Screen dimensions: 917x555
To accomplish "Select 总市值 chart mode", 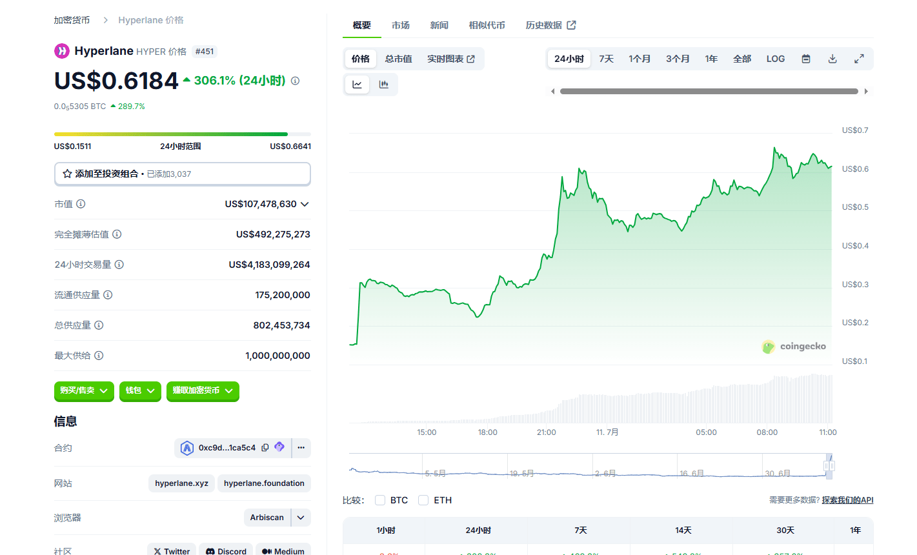I will pyautogui.click(x=399, y=59).
